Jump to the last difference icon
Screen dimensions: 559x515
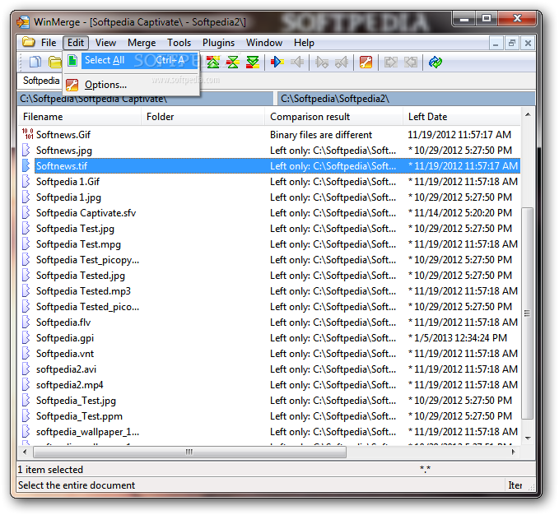click(253, 62)
